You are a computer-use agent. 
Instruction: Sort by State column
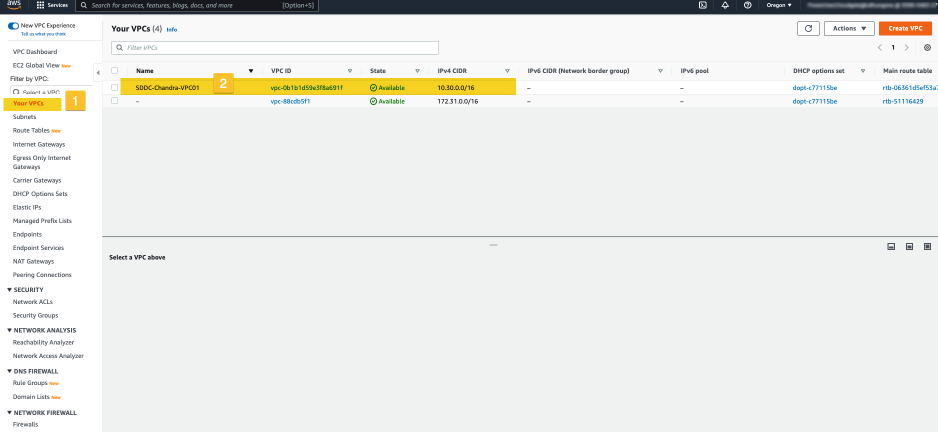coord(417,71)
